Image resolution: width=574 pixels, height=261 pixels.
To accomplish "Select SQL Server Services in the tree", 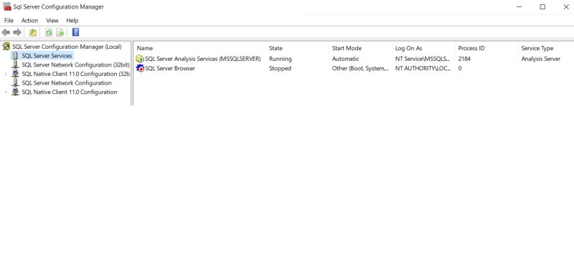I will 47,56.
